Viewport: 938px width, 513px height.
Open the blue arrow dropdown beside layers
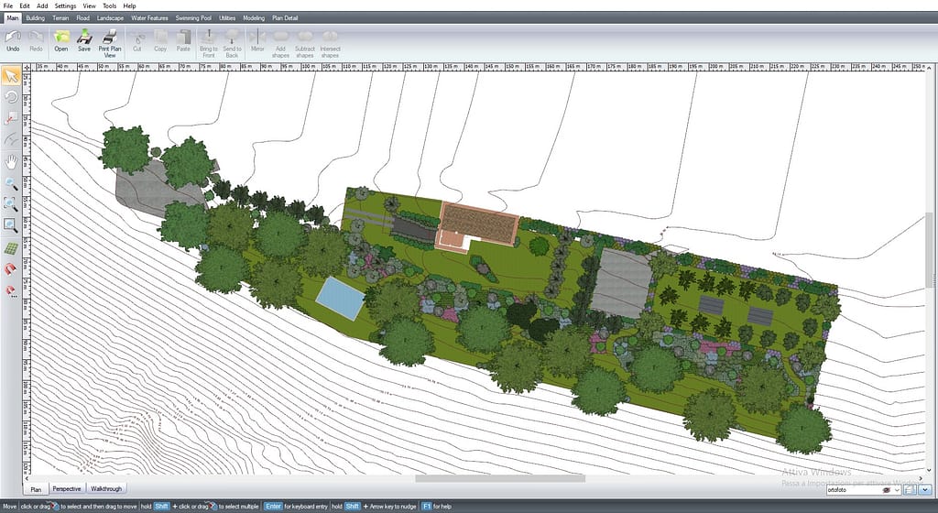(925, 490)
